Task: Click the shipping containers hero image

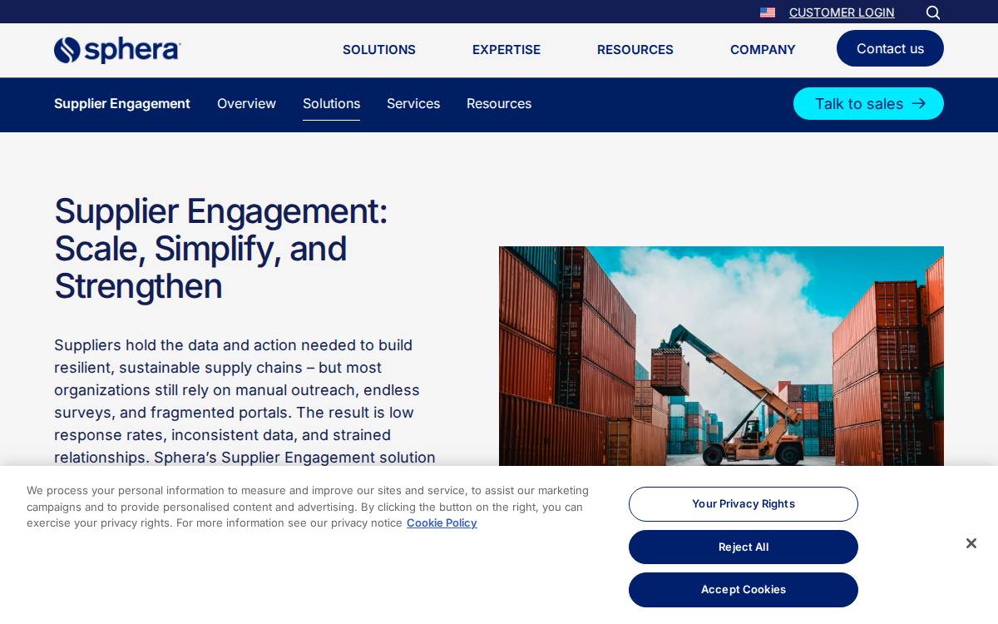Action: coord(721,356)
